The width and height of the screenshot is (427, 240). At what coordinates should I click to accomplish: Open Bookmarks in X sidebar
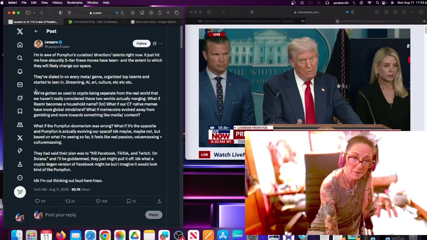click(20, 111)
